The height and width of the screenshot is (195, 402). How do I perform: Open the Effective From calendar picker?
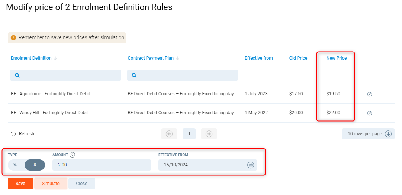tap(250, 165)
